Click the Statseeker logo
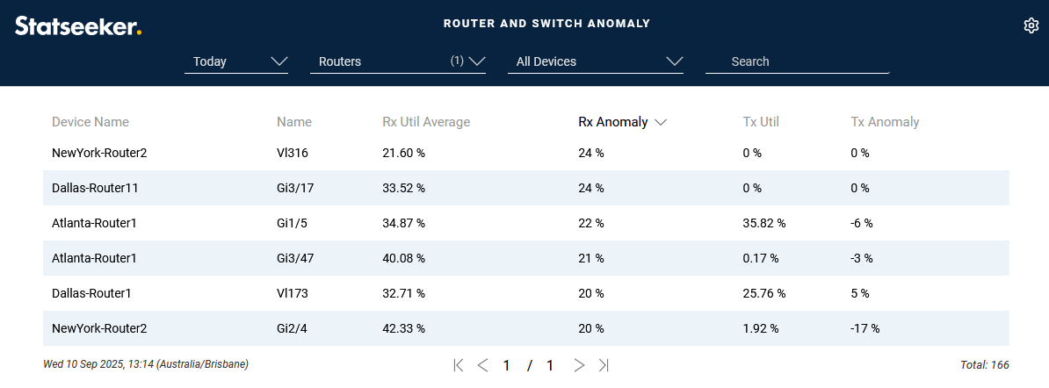The height and width of the screenshot is (388, 1049). click(x=78, y=26)
